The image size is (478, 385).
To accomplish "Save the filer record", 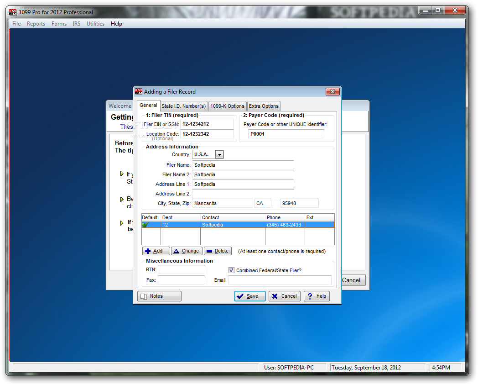I will (x=250, y=296).
